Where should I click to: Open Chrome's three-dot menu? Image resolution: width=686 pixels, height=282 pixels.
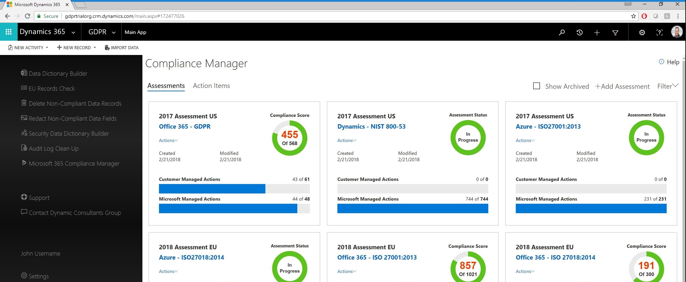(x=678, y=16)
